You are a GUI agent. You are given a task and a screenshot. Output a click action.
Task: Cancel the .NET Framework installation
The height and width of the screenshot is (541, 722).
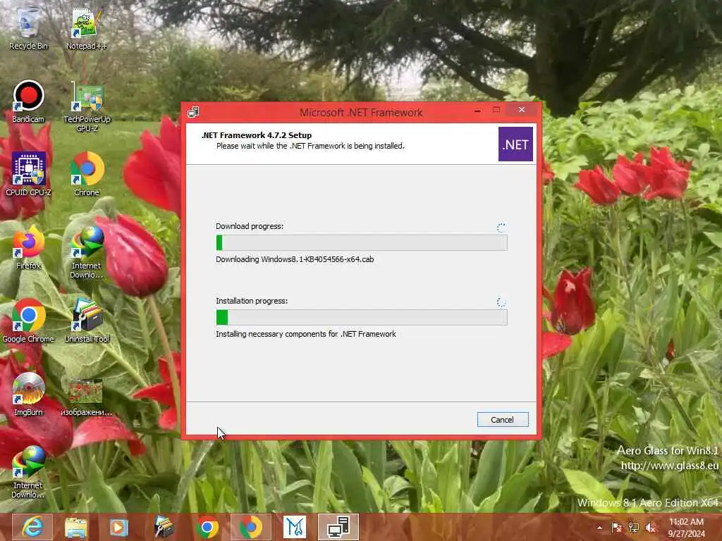pos(502,420)
